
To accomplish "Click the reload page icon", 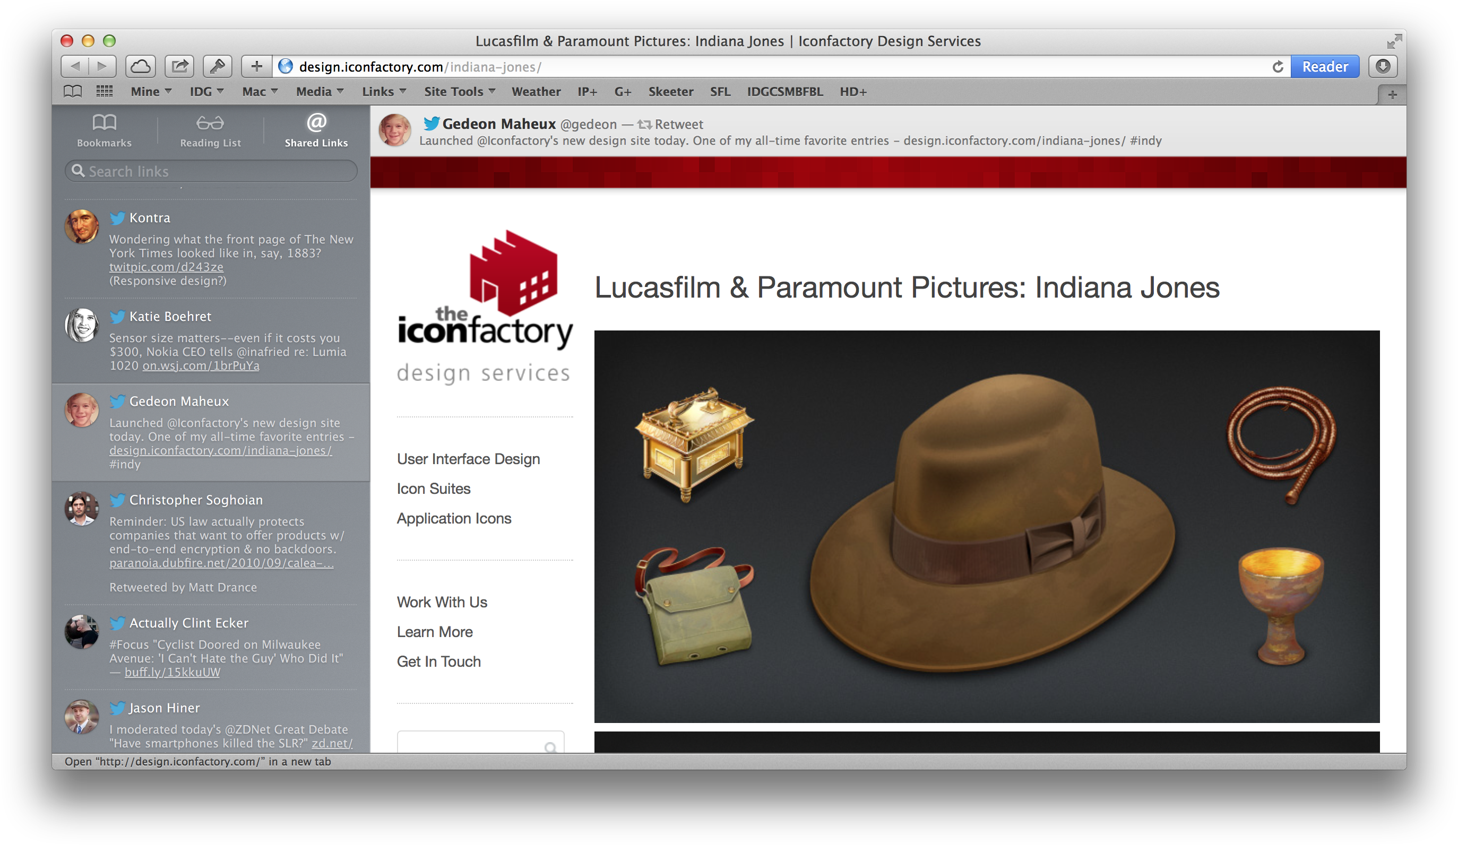I will 1278,67.
